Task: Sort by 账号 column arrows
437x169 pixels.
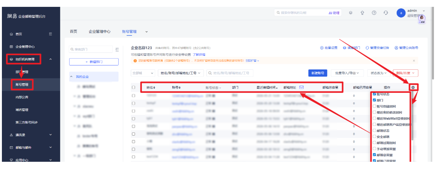Action: tap(180, 88)
